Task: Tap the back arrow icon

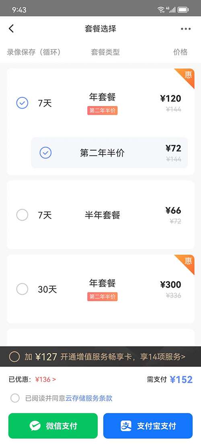Action: tap(11, 29)
